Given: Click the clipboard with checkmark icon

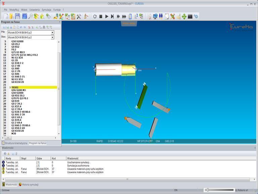Looking at the screenshot, I should [73, 16].
